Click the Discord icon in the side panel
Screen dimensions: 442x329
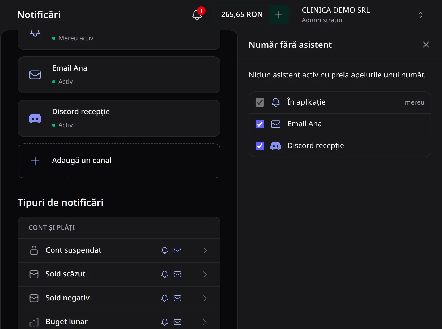(x=276, y=146)
